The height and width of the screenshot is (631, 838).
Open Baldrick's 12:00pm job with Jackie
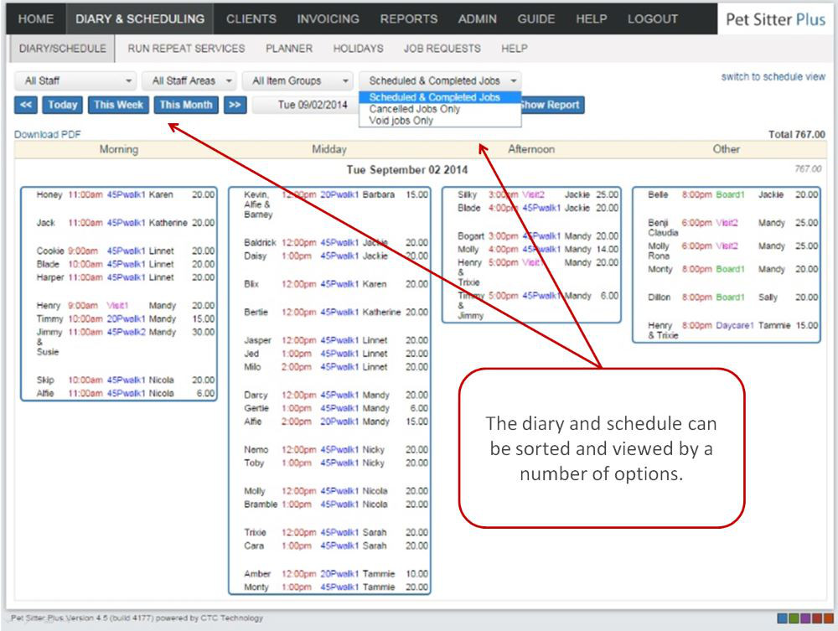pyautogui.click(x=336, y=242)
